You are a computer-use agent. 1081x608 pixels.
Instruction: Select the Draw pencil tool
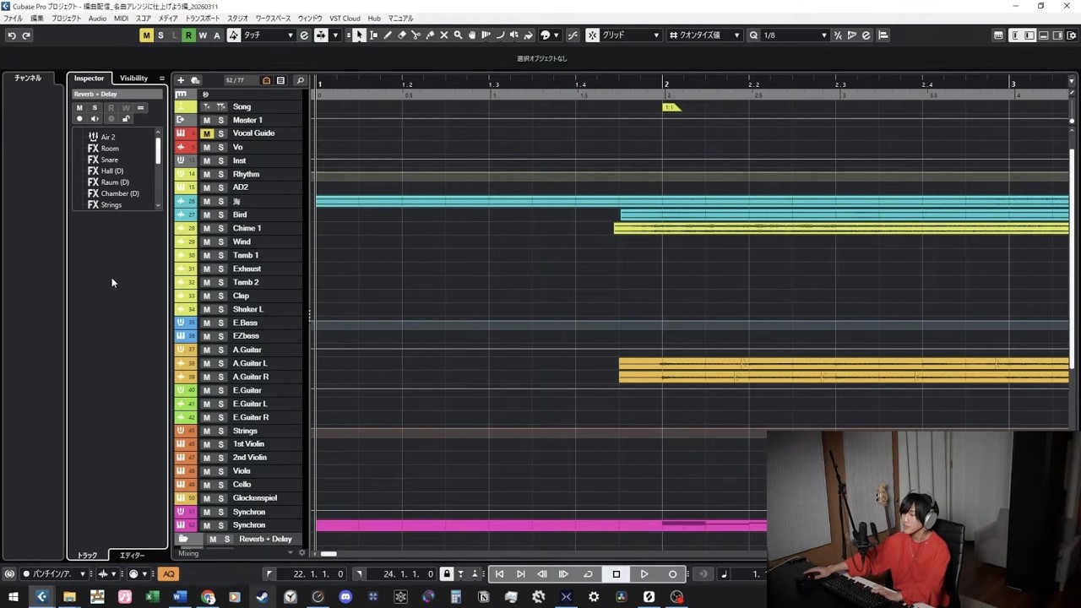388,35
